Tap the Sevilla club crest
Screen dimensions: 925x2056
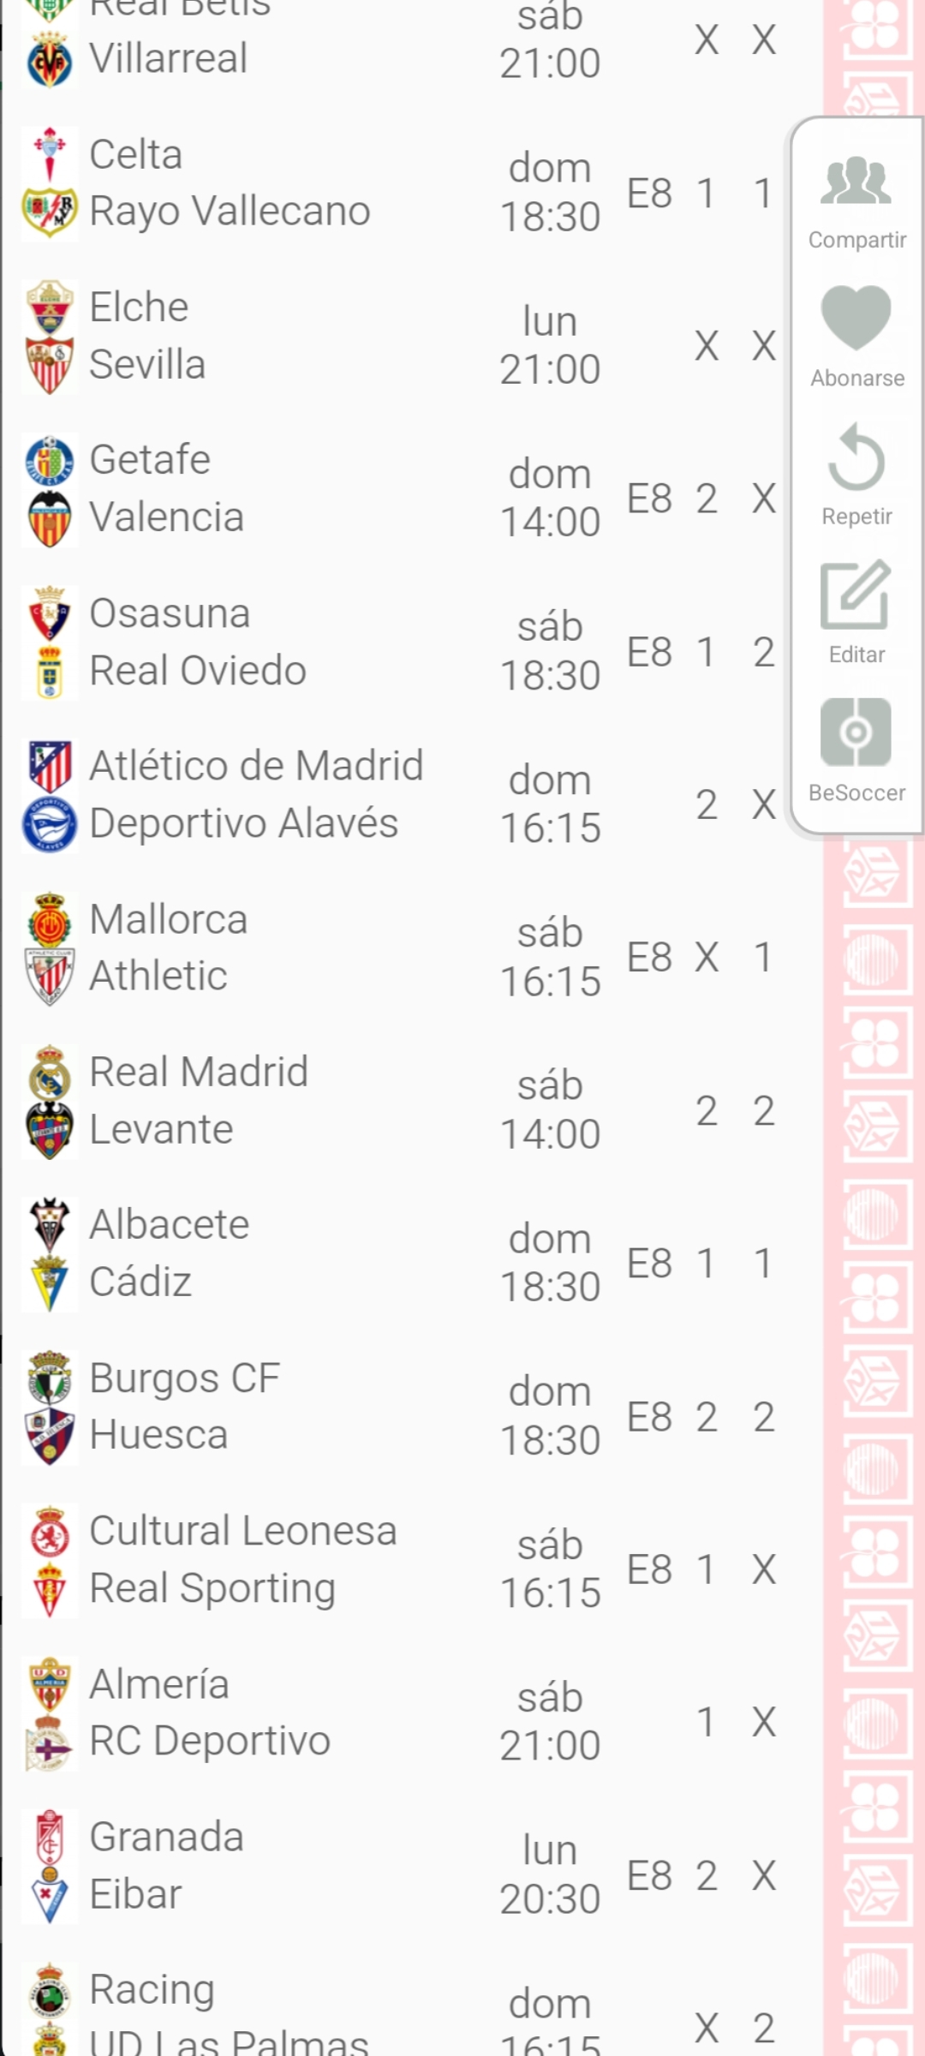click(50, 366)
